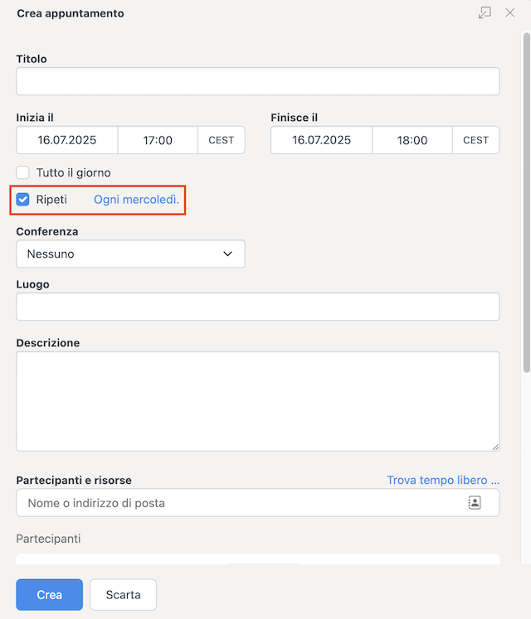Close the Crea appuntamento dialog
This screenshot has height=619, width=531.
point(510,12)
